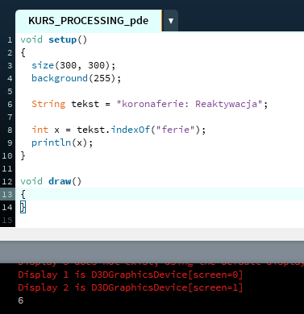Image resolution: width=304 pixels, height=314 pixels.
Task: Click the highlighted closing brace on line 14
Action: [23, 207]
